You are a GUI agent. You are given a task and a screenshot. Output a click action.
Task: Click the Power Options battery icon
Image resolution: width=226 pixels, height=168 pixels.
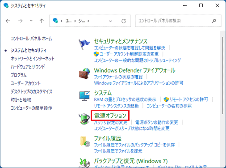[84, 119]
